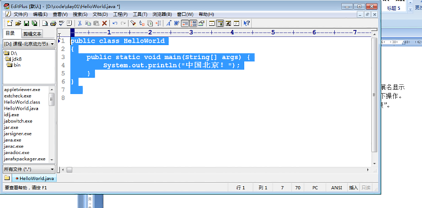The width and height of the screenshot is (422, 208).
Task: Select javac.exe in file list
Action: [14, 147]
